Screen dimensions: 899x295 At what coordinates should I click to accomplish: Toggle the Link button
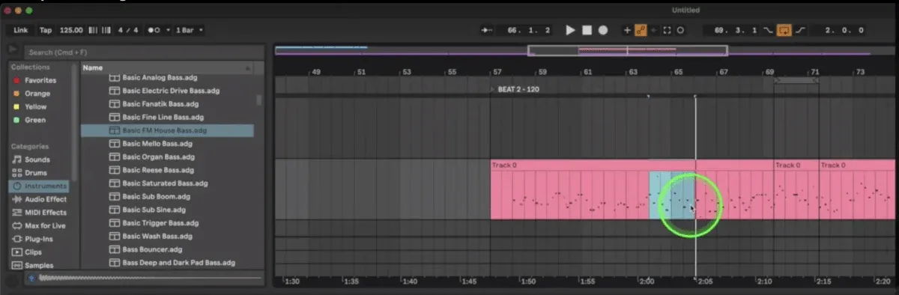coord(20,30)
